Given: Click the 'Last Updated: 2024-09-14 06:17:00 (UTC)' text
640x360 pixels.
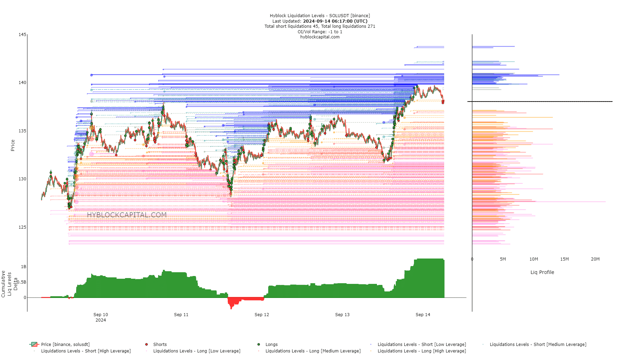Looking at the screenshot, I should [x=320, y=21].
